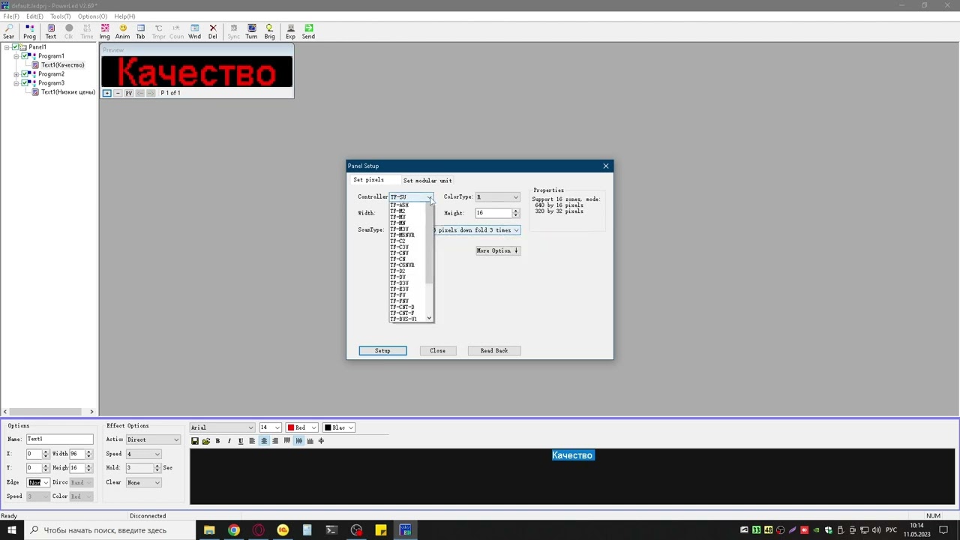Click Close button in Panel Setup
960x540 pixels.
coord(437,351)
